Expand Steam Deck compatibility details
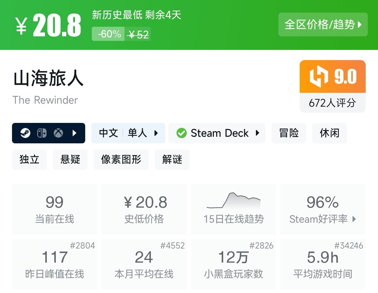Image resolution: width=378 pixels, height=293 pixels. 257,133
